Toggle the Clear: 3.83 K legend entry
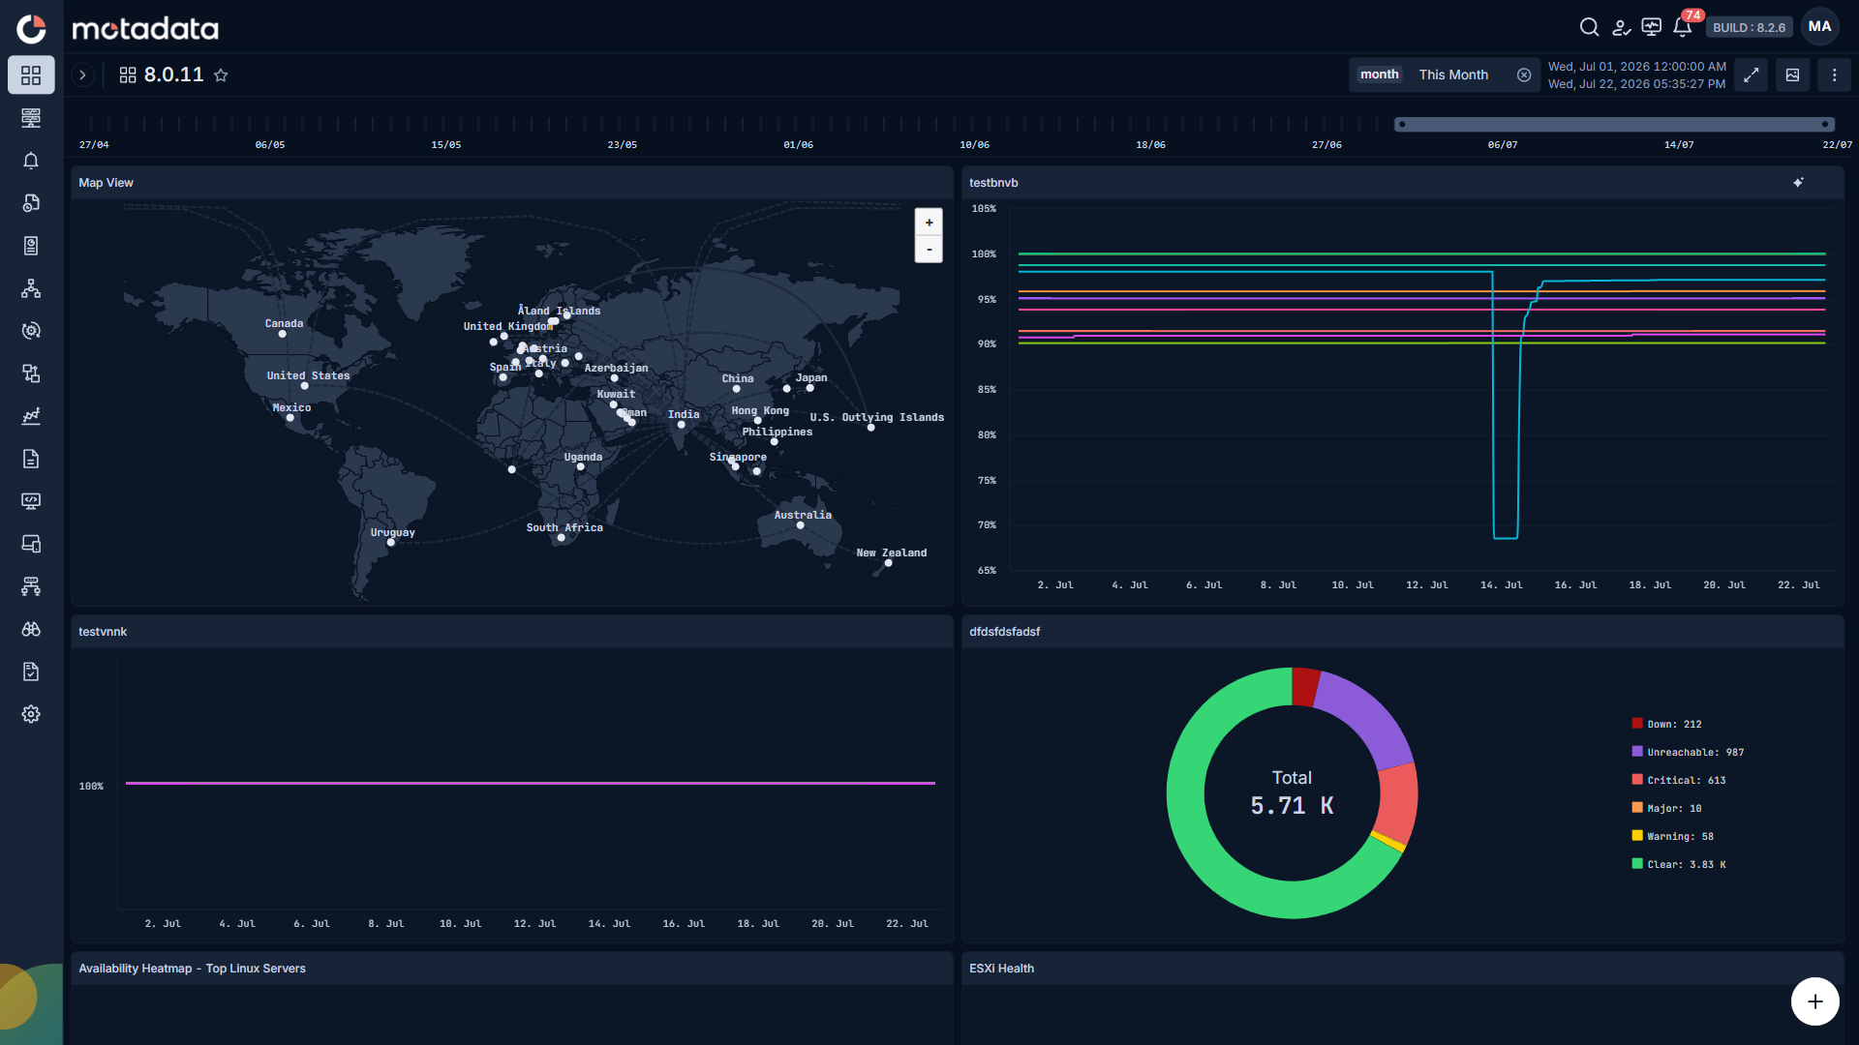Screen dimensions: 1859x1045 coord(1679,864)
